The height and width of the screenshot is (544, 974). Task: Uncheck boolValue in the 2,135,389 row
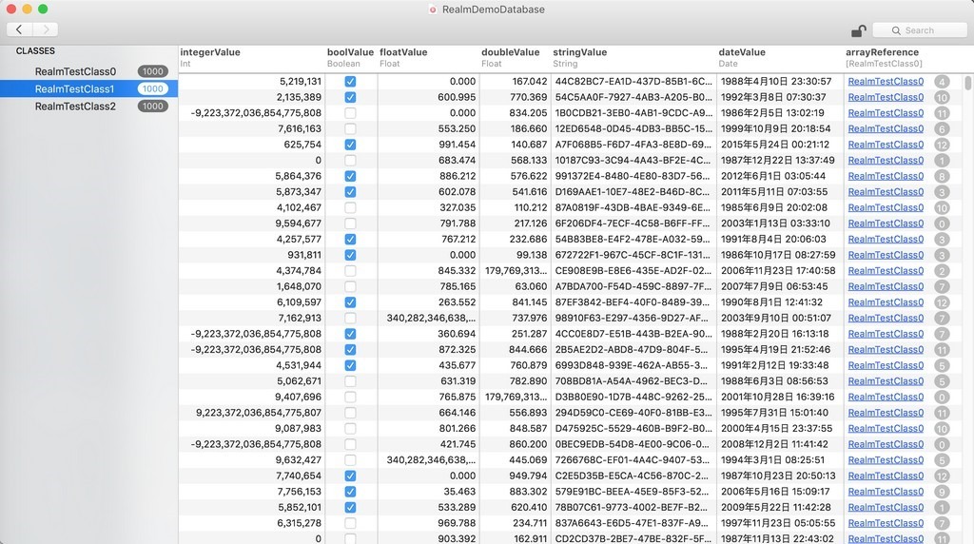[350, 97]
